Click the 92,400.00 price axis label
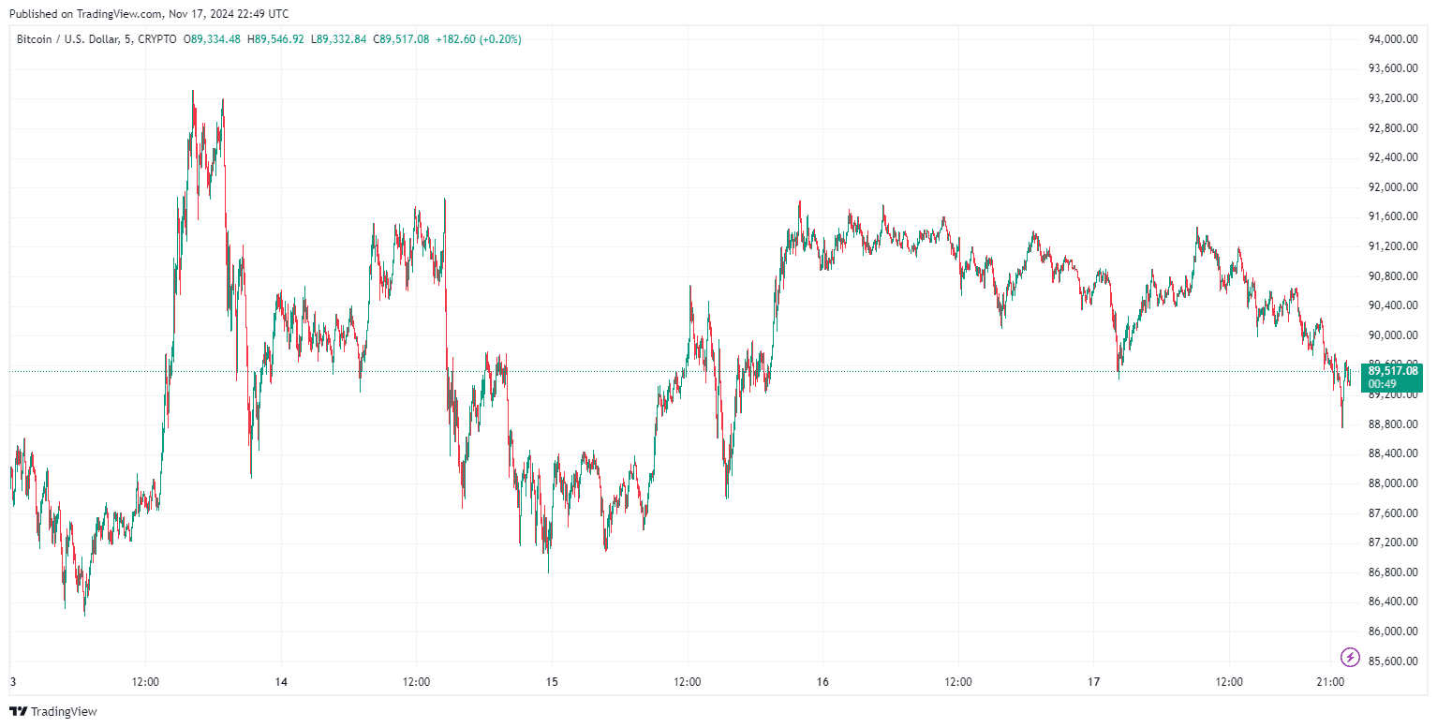Viewport: 1437px width, 728px height. coord(1391,157)
